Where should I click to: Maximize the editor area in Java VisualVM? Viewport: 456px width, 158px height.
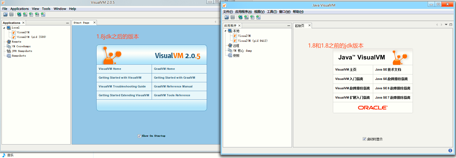click(x=451, y=25)
